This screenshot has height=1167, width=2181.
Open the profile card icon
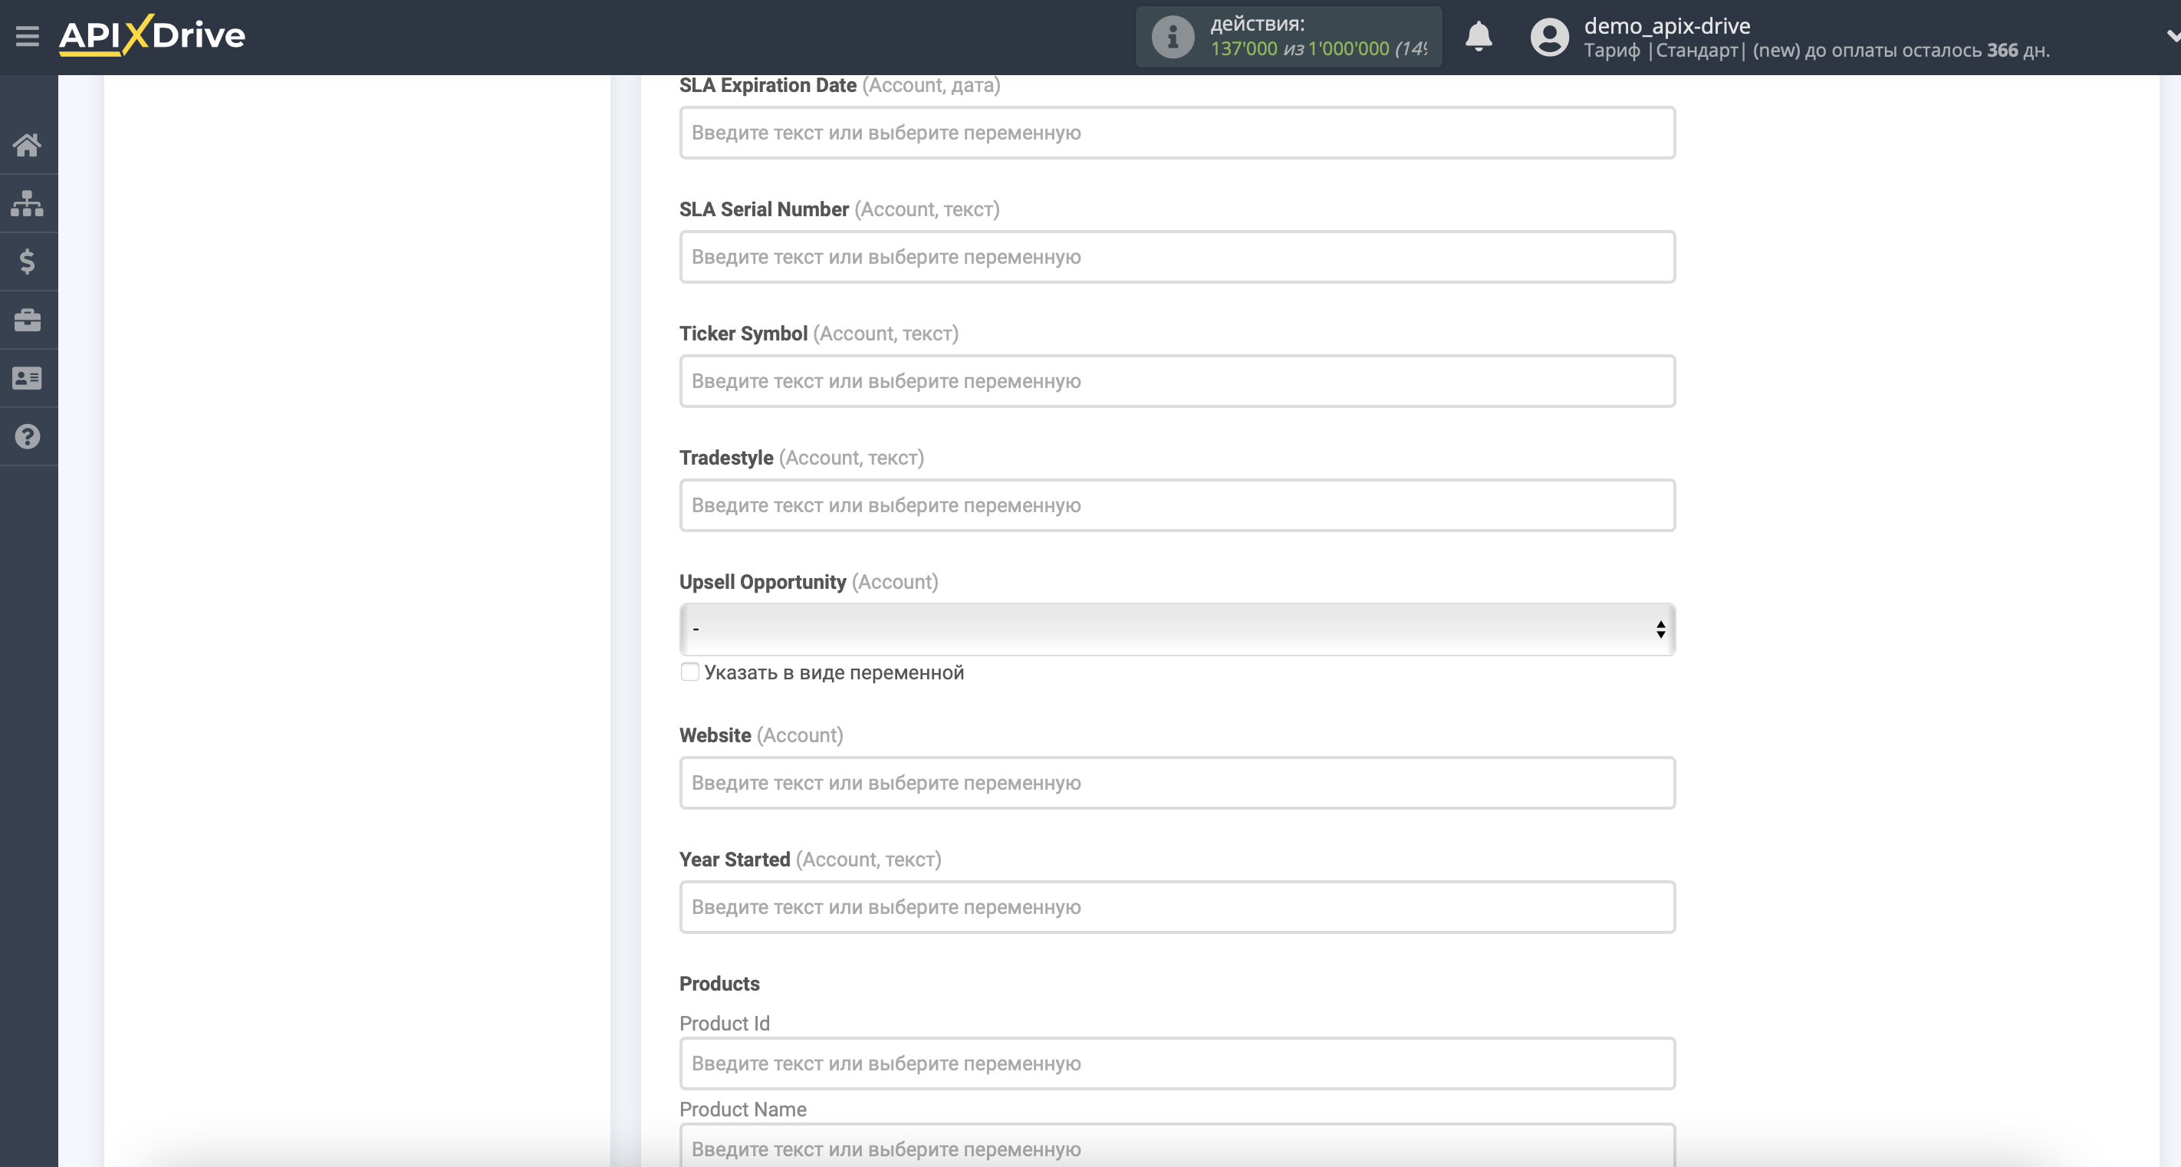(27, 378)
